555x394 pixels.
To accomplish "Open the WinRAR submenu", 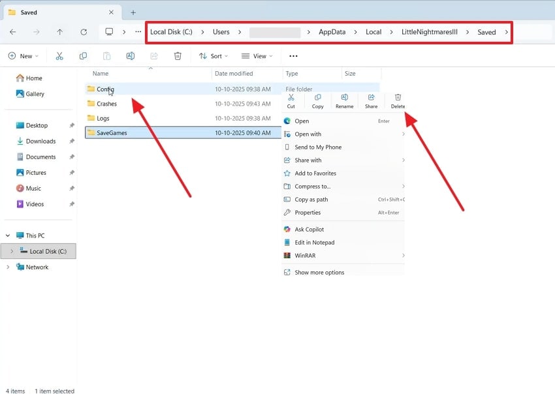I will pyautogui.click(x=343, y=255).
